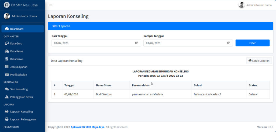
Task: Open the Sampai Tanggal calendar picker
Action: 229,43
